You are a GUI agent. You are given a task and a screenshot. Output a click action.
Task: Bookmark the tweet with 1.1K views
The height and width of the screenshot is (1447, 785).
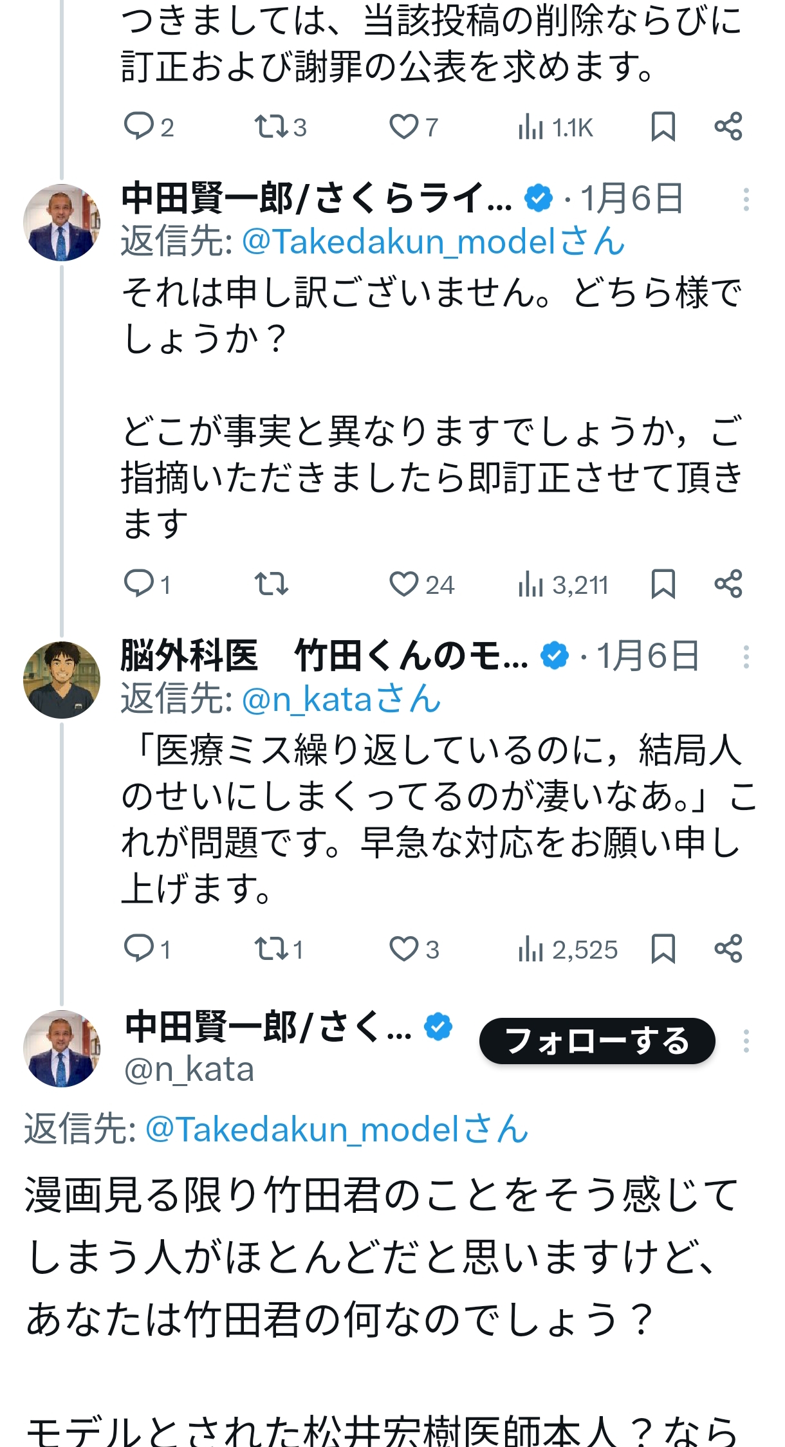(663, 126)
